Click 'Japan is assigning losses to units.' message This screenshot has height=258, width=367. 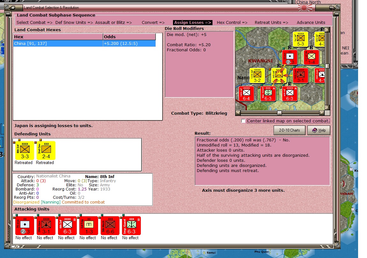pyautogui.click(x=54, y=126)
